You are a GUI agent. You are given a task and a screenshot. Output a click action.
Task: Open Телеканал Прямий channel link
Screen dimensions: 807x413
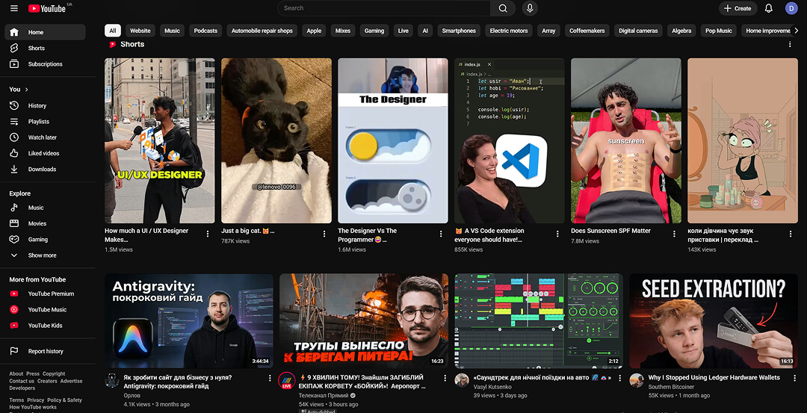(324, 396)
